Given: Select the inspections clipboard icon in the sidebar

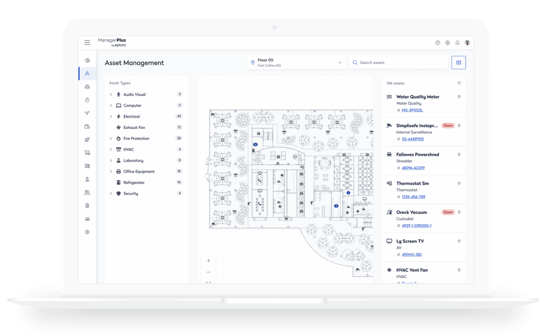Looking at the screenshot, I should (x=87, y=100).
